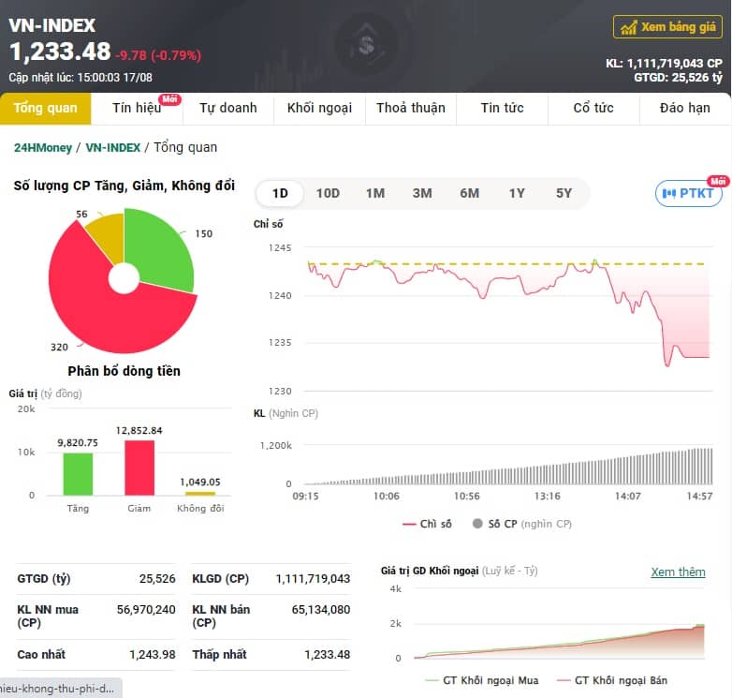
Task: Click the yellow pie slice labeled 56
Action: click(x=109, y=234)
